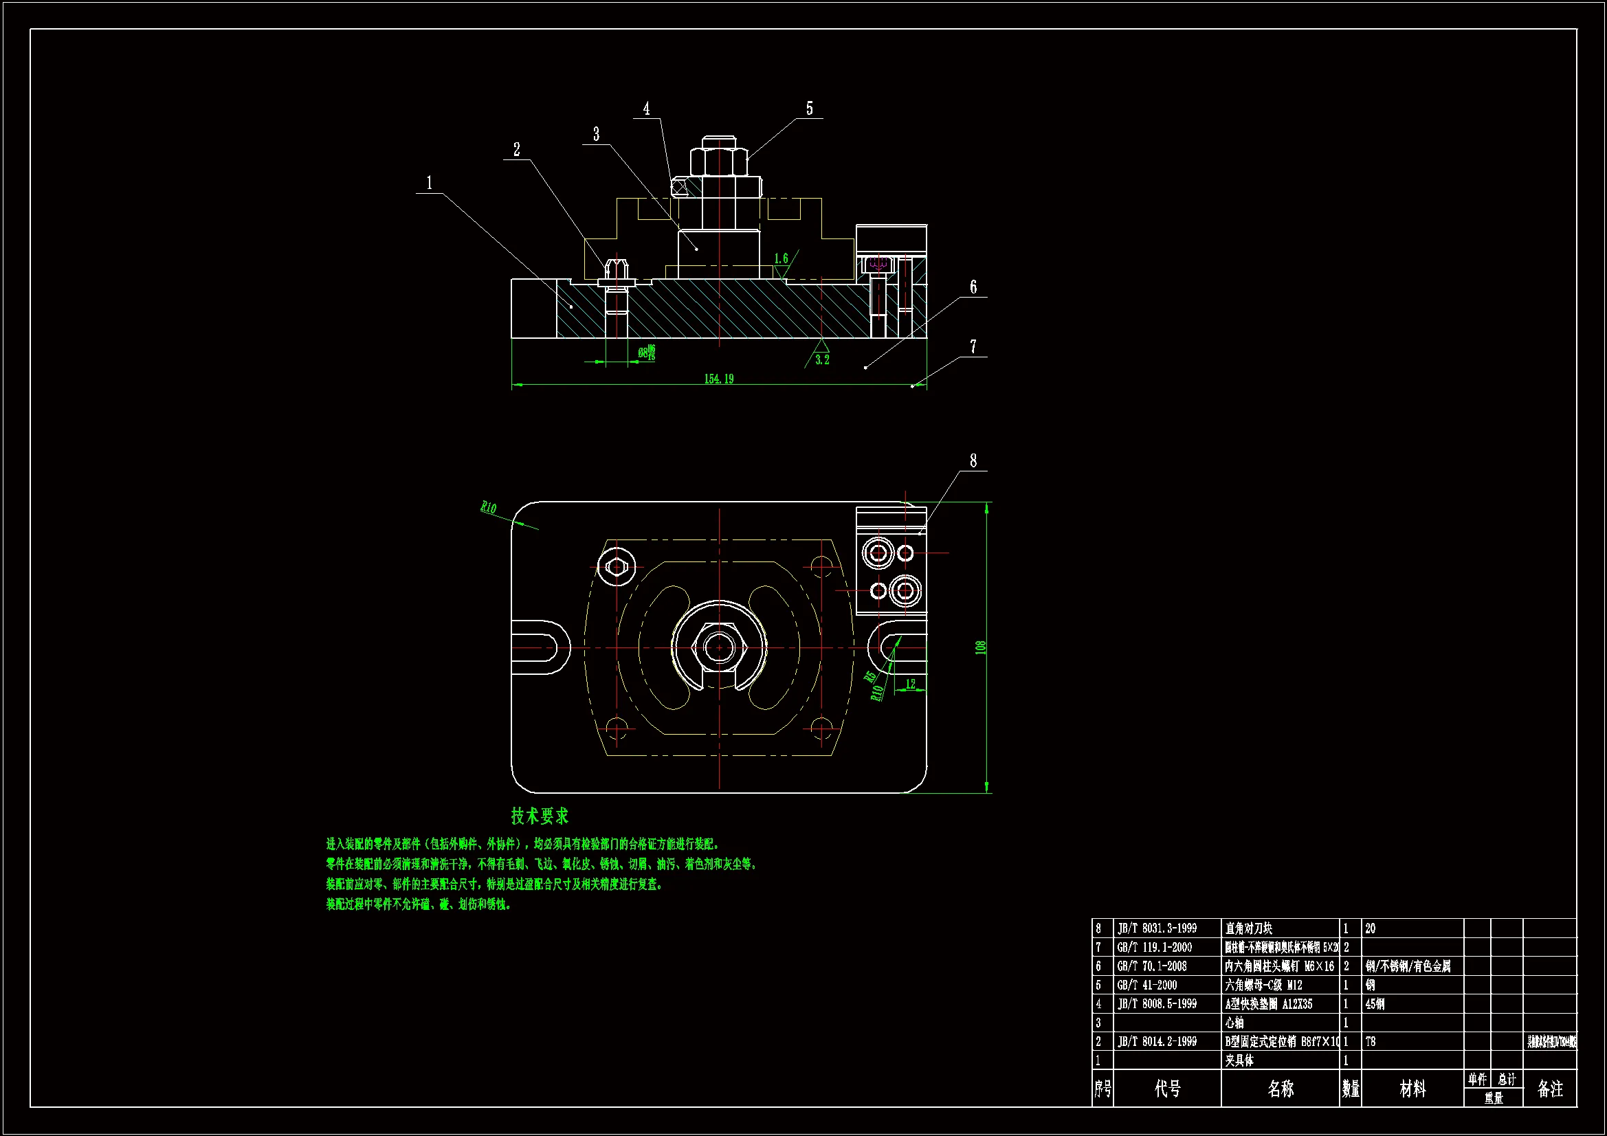The width and height of the screenshot is (1607, 1136).
Task: Click the 六角螺母-C级 M12 table entry
Action: (1263, 985)
